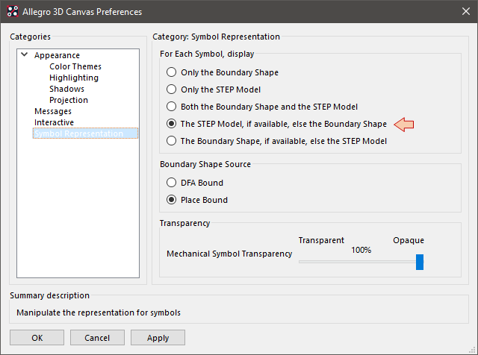This screenshot has height=355, width=478.
Task: Open the Interactive category
Action: point(54,122)
